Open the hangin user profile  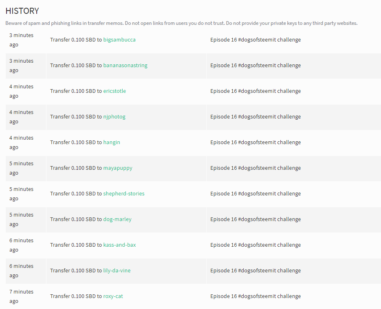point(112,142)
